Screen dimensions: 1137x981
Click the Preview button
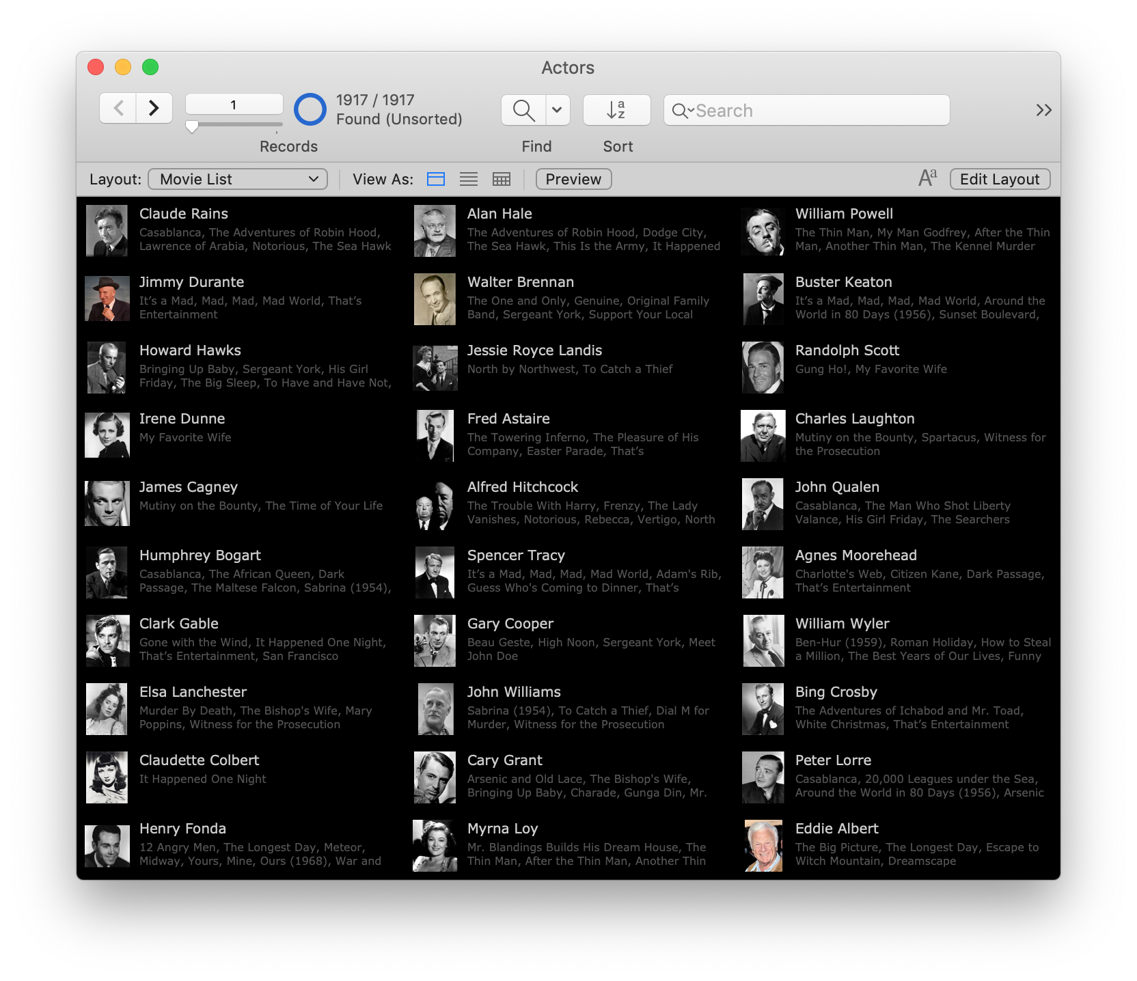[573, 179]
